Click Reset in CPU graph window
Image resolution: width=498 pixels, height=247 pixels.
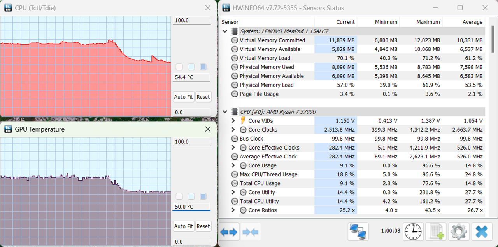tap(203, 97)
